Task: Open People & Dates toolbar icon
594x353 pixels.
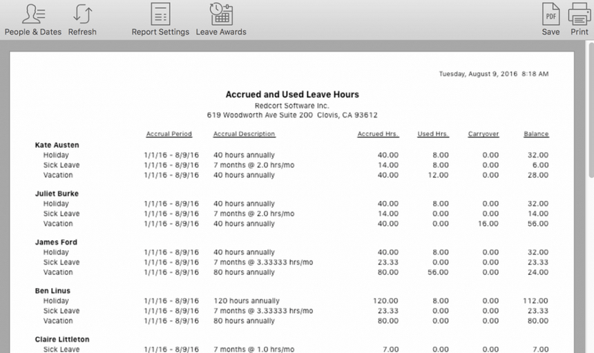Action: pos(33,15)
